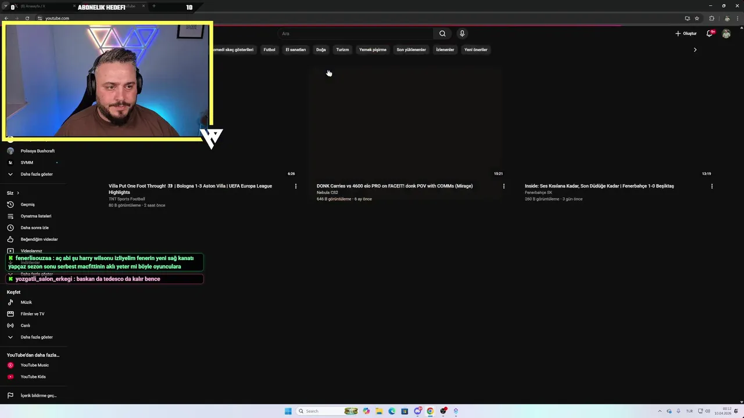Open options menu for the Villa Bologna video

(295, 186)
